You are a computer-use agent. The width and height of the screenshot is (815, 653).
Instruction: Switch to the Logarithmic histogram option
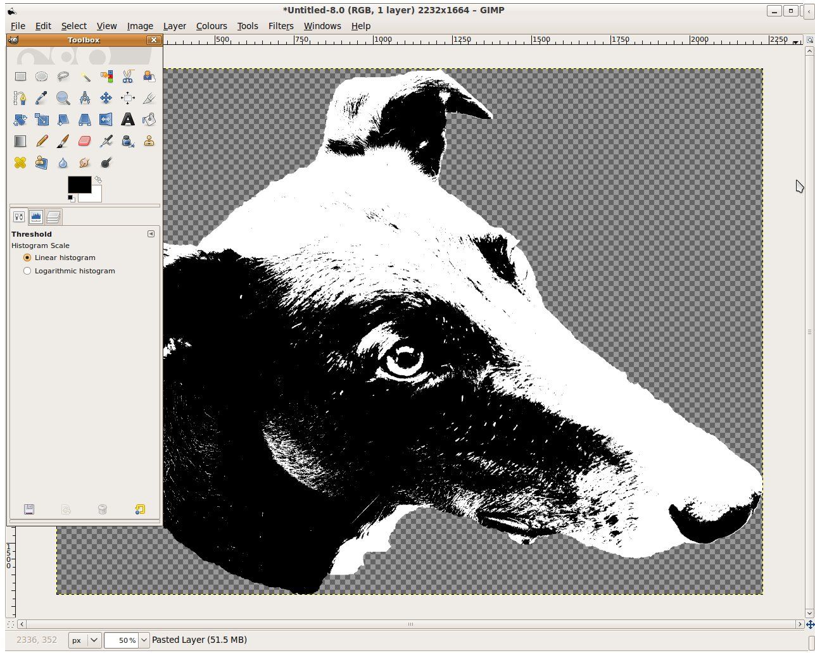[27, 271]
